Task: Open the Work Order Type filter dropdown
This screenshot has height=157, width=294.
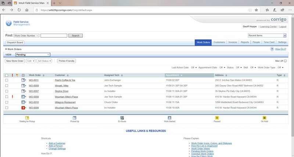Action: click(x=280, y=68)
